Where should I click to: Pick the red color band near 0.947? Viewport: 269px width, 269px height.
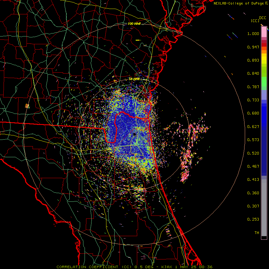tap(264, 45)
